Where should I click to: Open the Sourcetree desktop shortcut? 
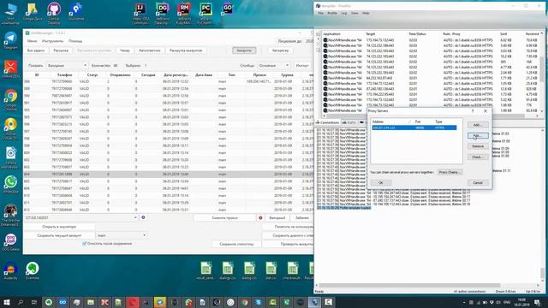click(75, 11)
